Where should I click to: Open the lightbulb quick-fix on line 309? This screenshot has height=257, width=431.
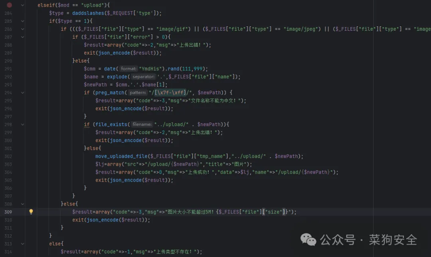coord(31,212)
